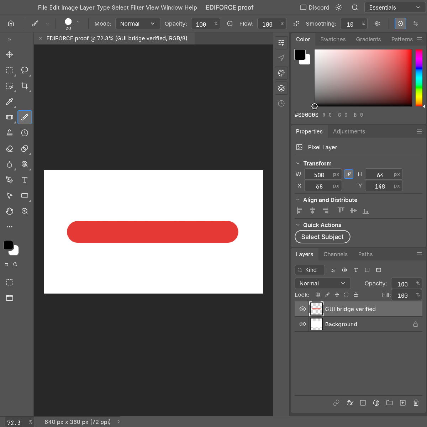Screen dimensions: 427x427
Task: Open the History panel clock icon
Action: coord(281,104)
